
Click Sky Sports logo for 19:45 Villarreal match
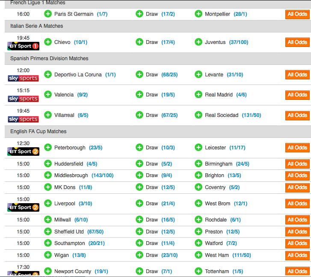[x=23, y=120]
